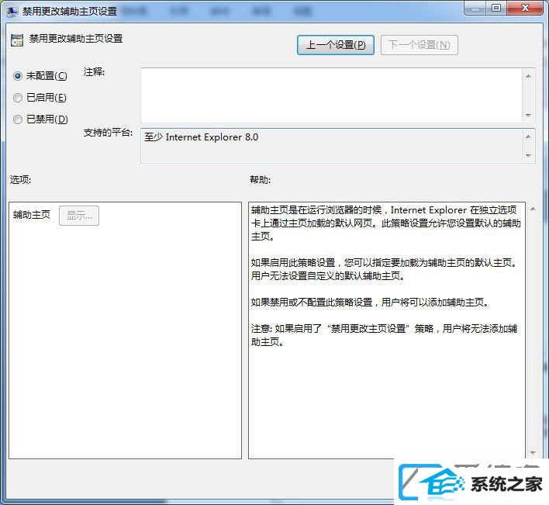The width and height of the screenshot is (549, 505).
Task: Click the help paragraph starting 如果启用此策略设置
Action: click(385, 269)
